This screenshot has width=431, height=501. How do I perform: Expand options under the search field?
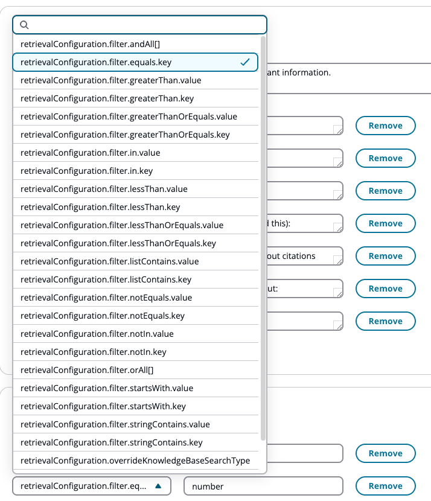139,25
